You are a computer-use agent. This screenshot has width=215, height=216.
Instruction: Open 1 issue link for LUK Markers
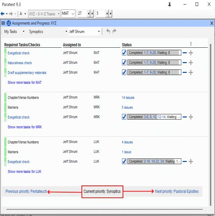click(x=126, y=152)
